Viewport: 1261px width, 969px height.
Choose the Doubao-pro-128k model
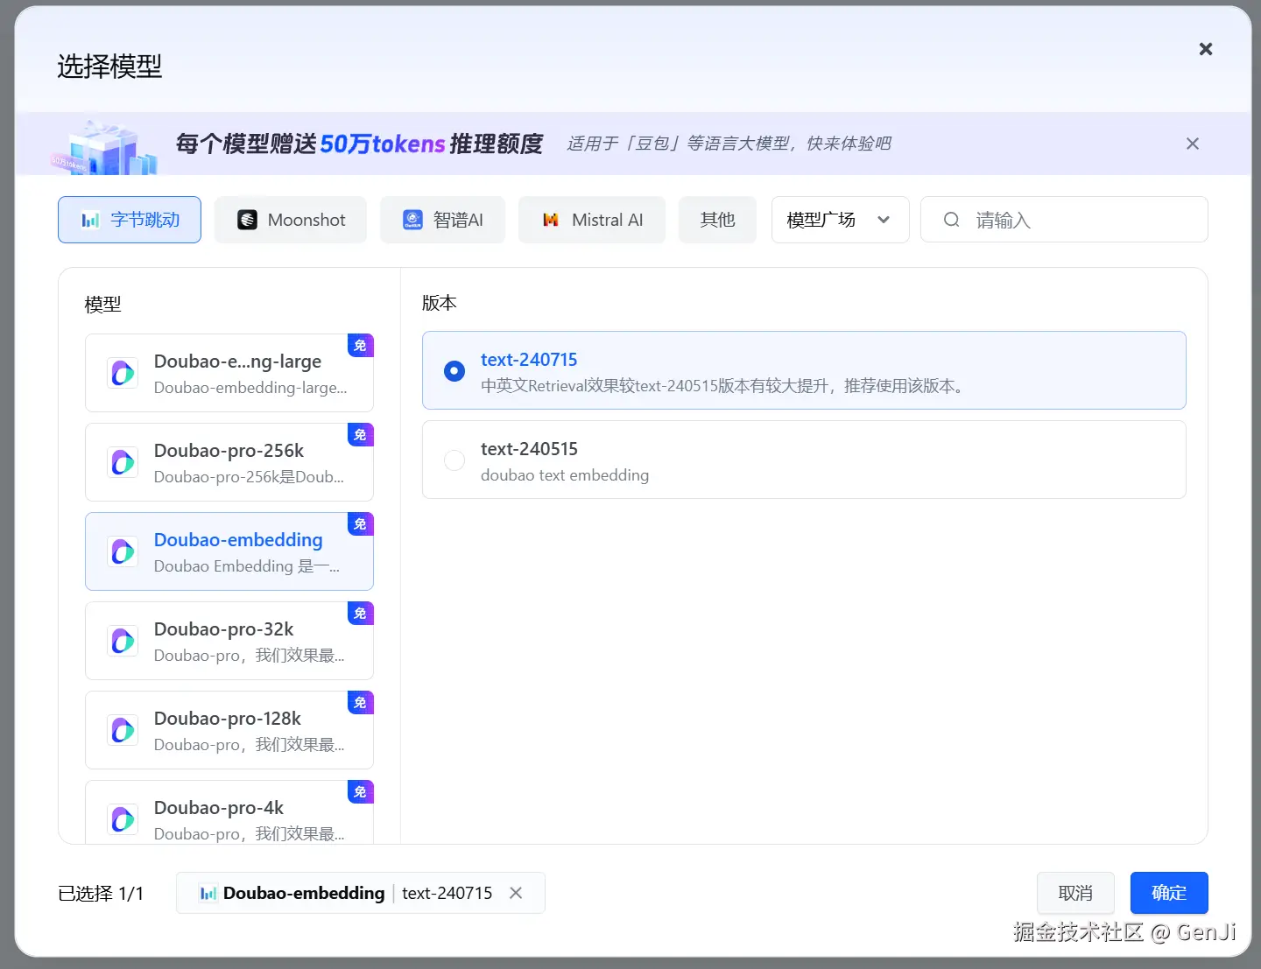click(229, 730)
